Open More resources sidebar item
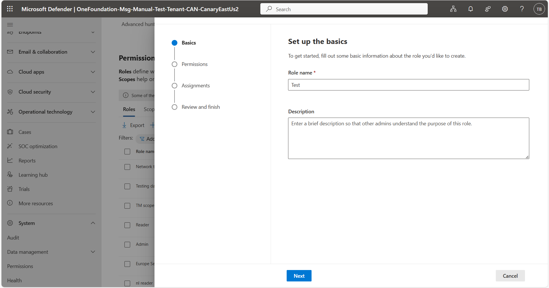Viewport: 549px width, 288px height. coord(36,203)
